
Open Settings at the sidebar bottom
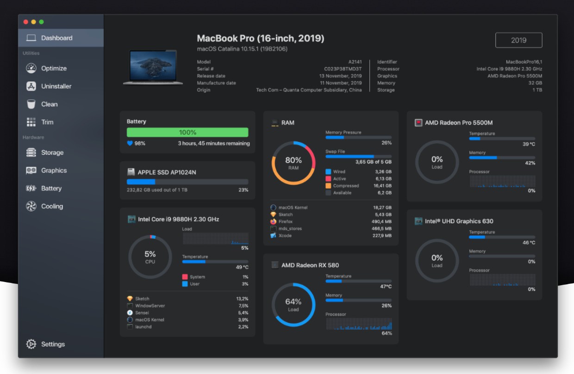click(61, 344)
